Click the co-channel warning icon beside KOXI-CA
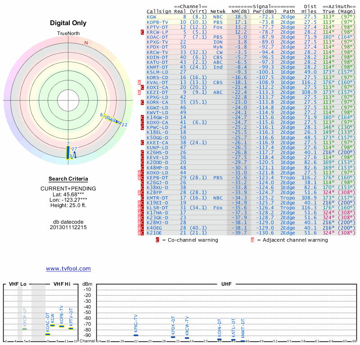The width and height of the screenshot is (360, 345). tap(143, 87)
